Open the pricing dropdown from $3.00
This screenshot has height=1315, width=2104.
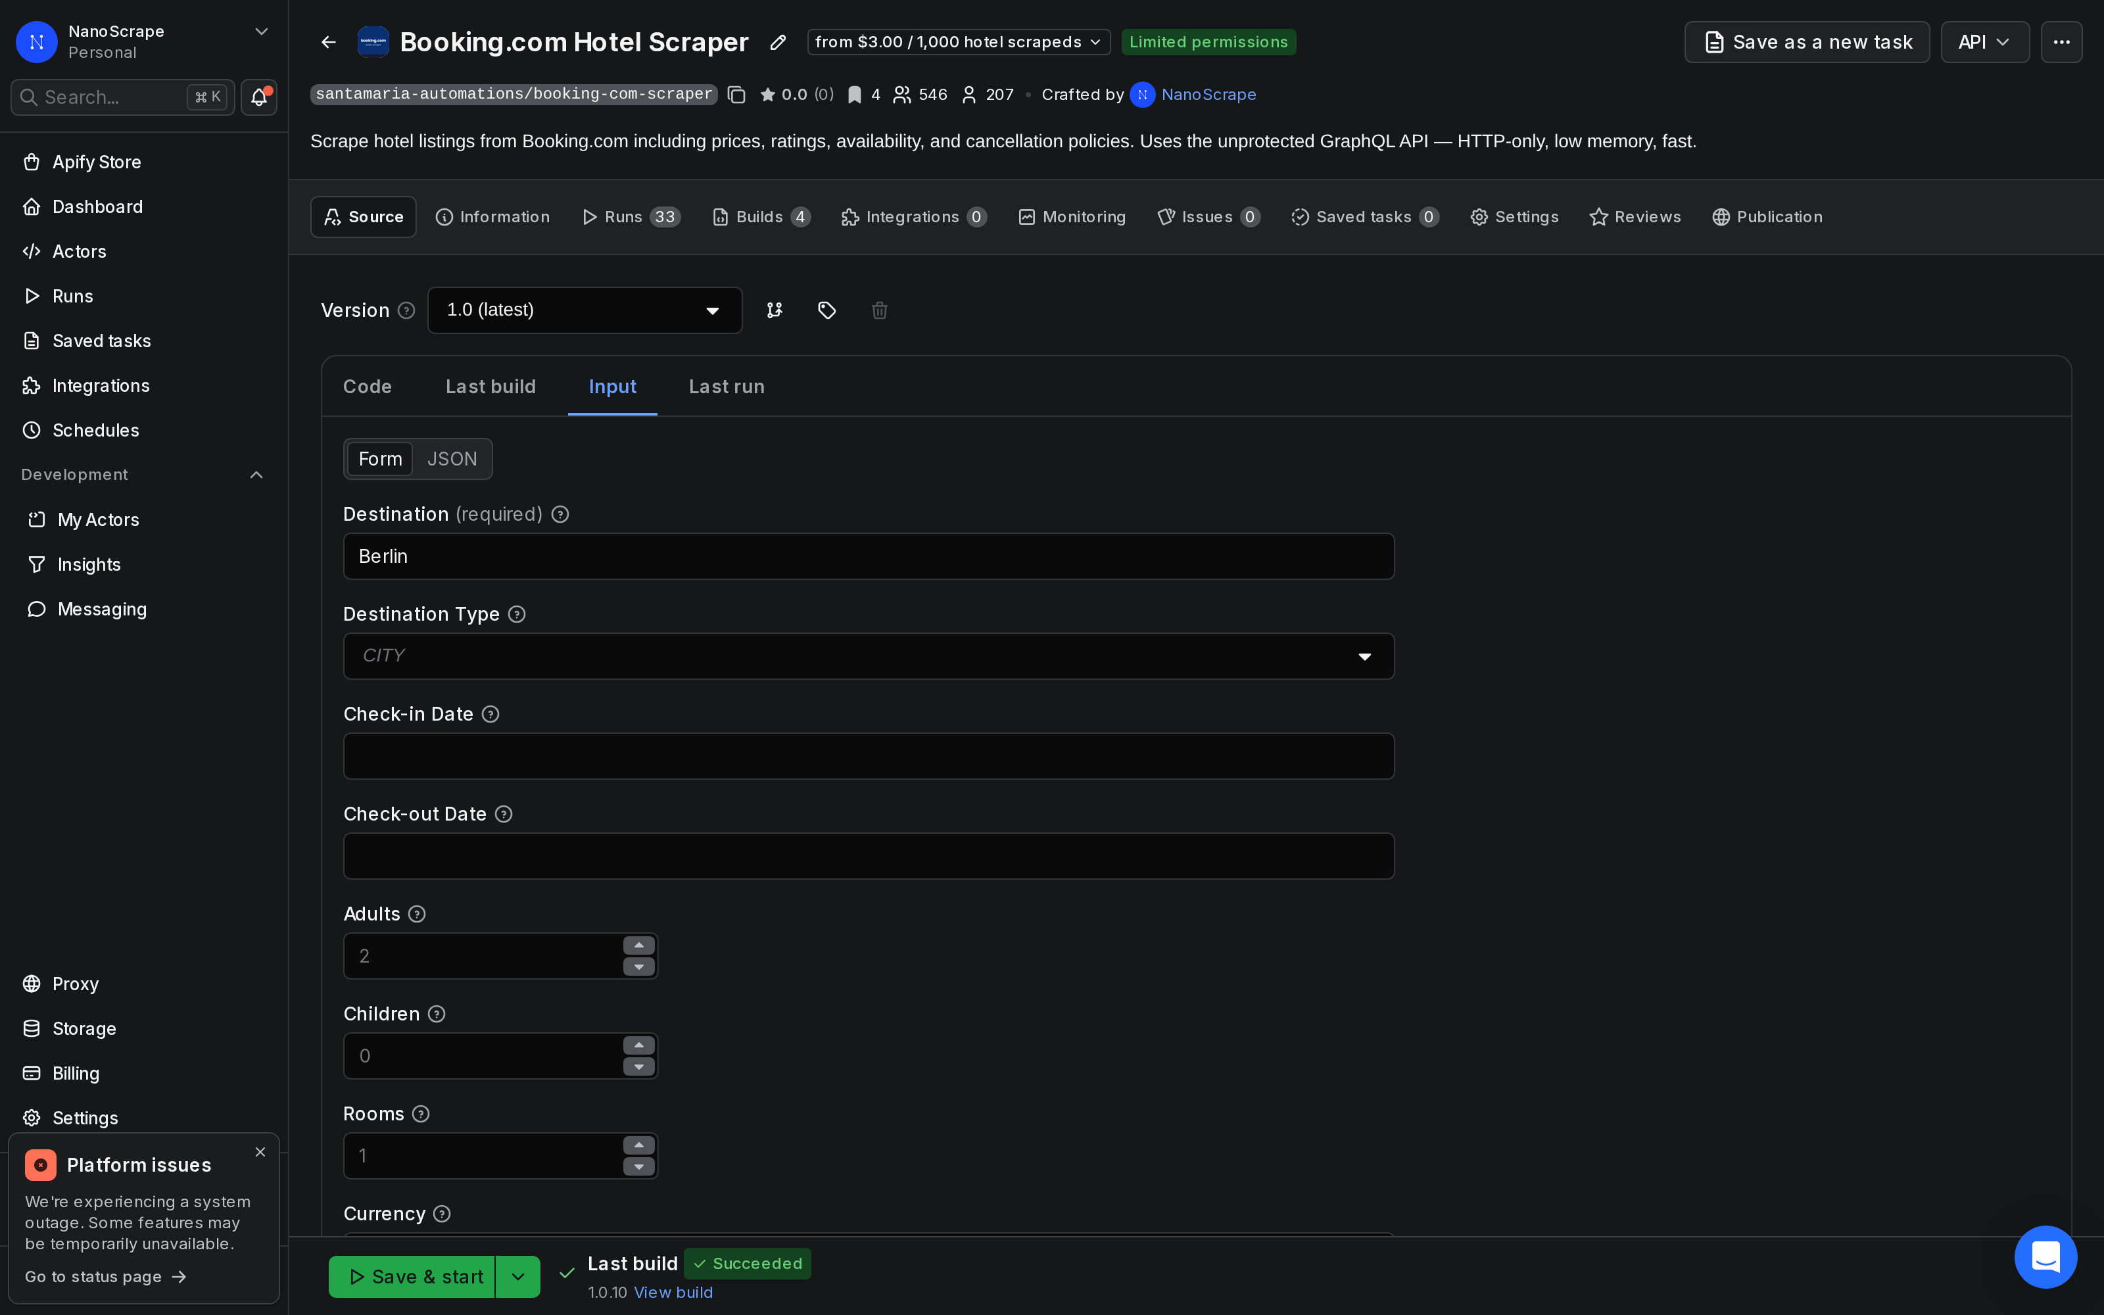[x=958, y=41]
